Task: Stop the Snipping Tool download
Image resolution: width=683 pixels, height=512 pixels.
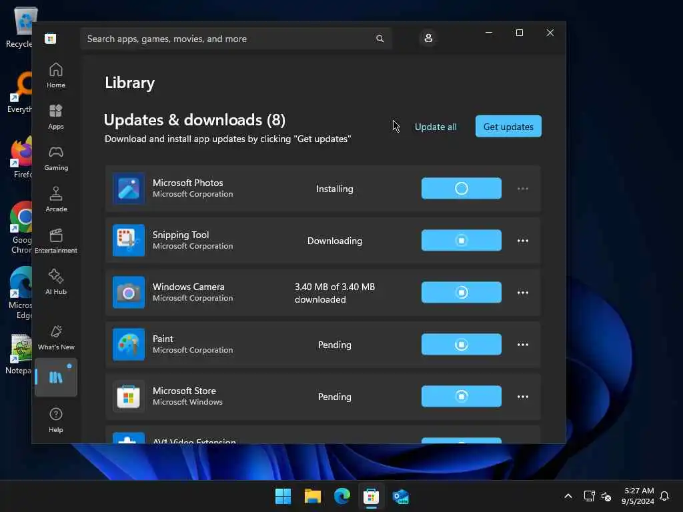Action: [x=462, y=240]
